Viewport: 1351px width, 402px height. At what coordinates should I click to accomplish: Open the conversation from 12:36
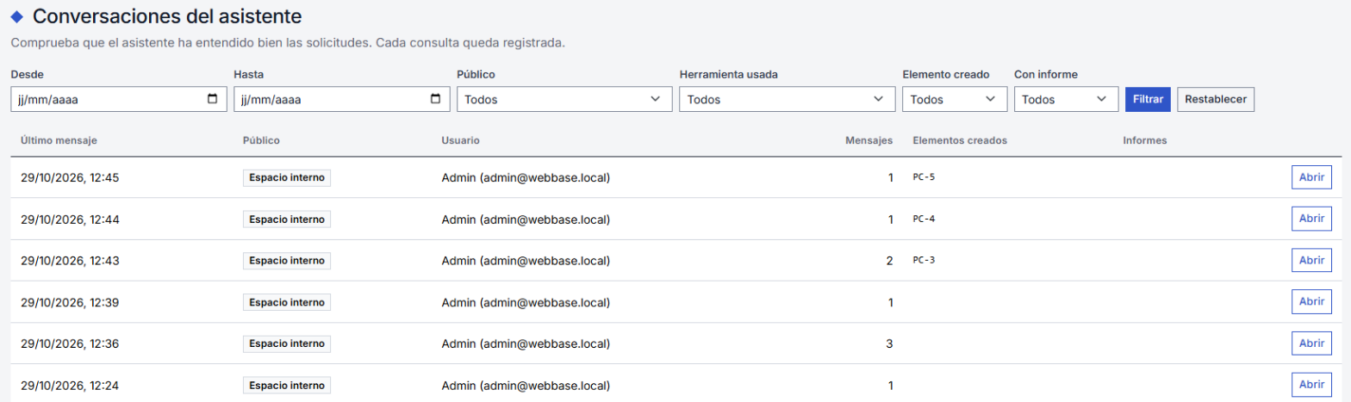(1311, 343)
